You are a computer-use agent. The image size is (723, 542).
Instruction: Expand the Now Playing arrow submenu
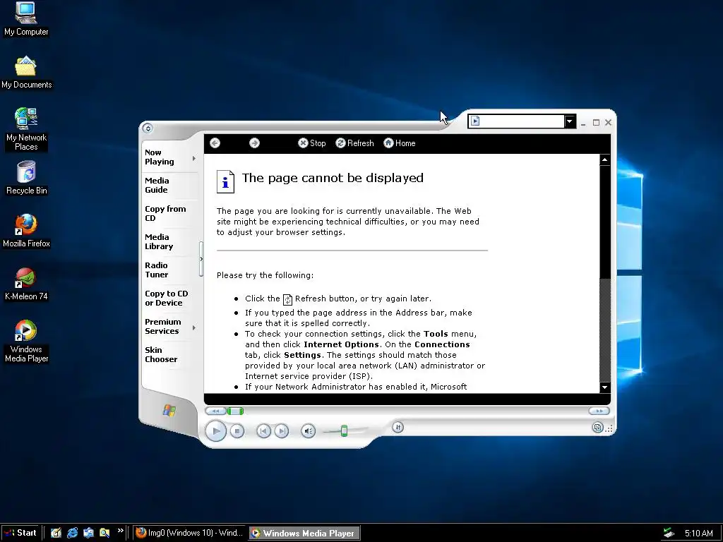click(194, 158)
